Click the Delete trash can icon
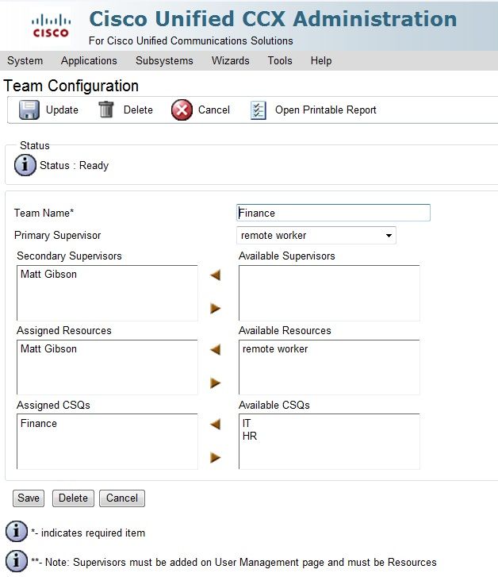The image size is (498, 577). [x=106, y=110]
